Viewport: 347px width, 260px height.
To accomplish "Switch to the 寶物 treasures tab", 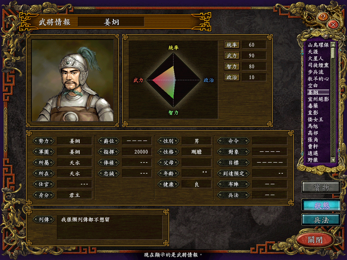I will [x=321, y=187].
